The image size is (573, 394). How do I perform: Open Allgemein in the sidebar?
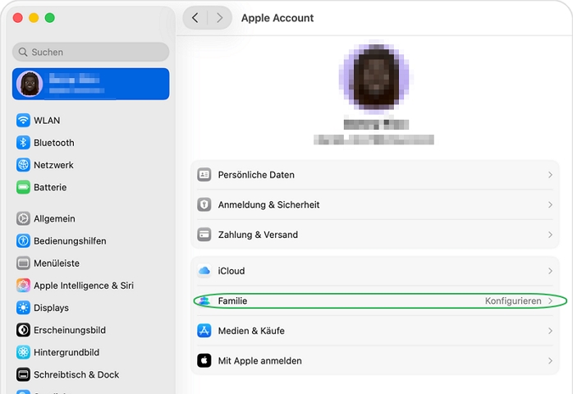pyautogui.click(x=54, y=219)
